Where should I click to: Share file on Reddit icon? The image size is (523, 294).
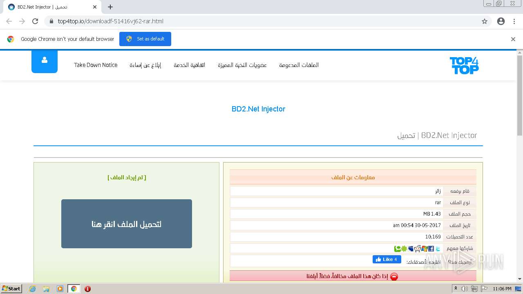pos(418,249)
